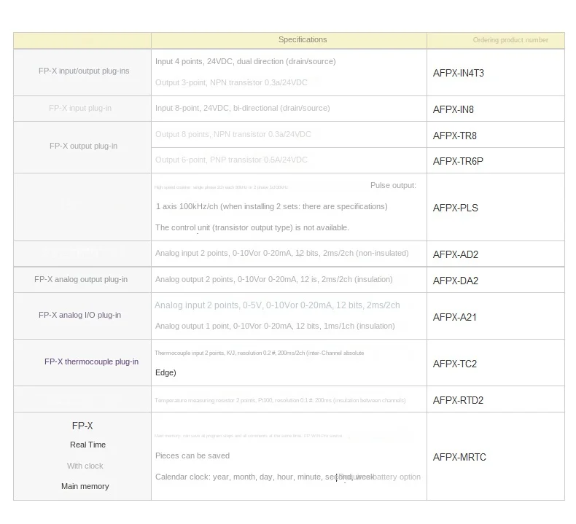Select product number AFPX-A21
This screenshot has width=576, height=524.
(x=454, y=317)
